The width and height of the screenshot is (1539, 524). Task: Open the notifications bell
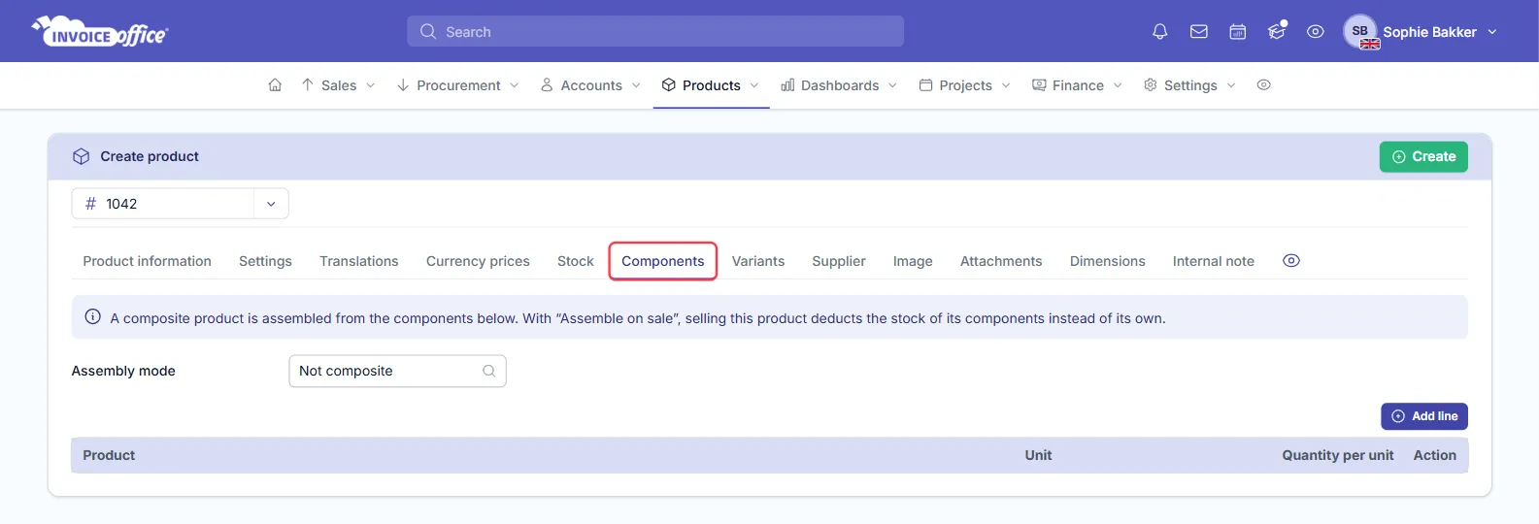[x=1159, y=32]
